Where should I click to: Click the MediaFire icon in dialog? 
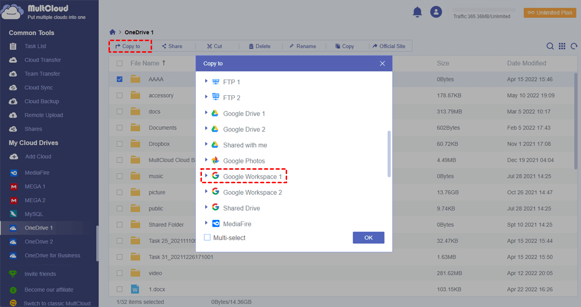pyautogui.click(x=215, y=223)
